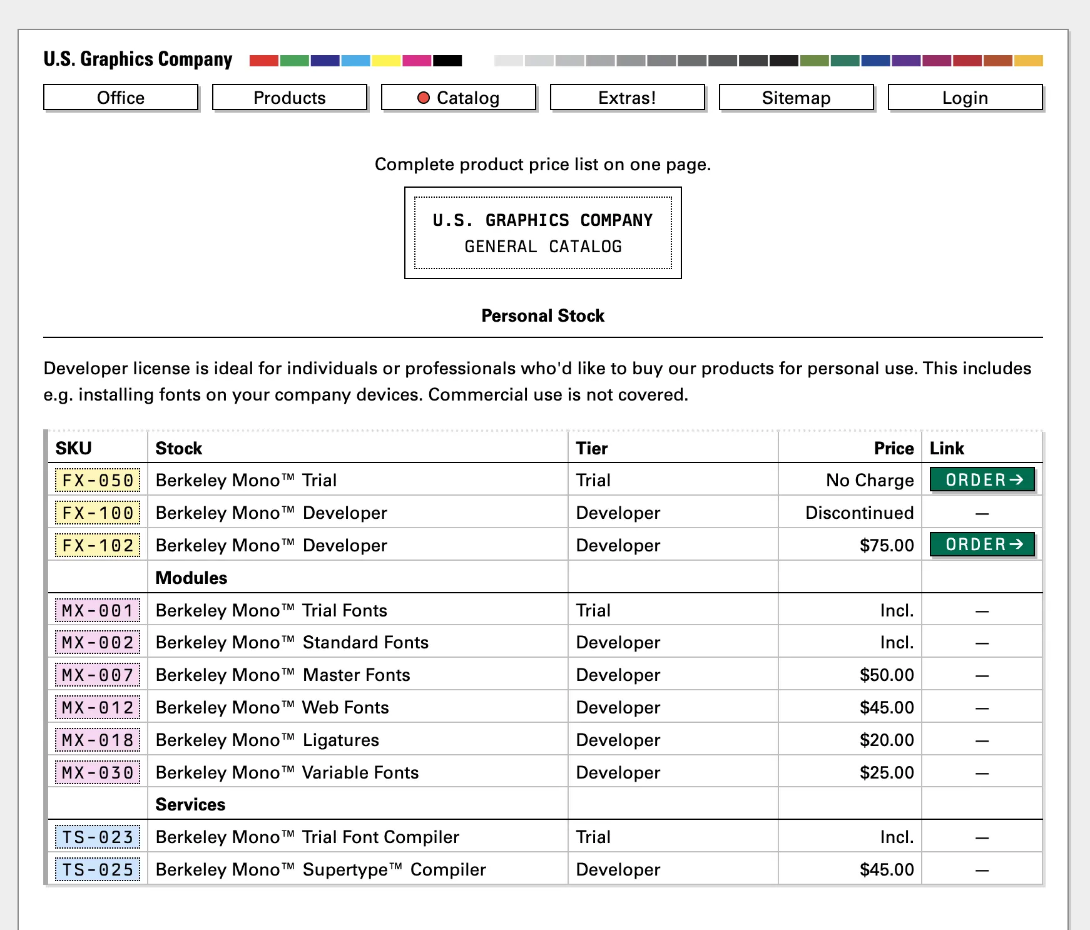
Task: Open the Office navigation tab
Action: coord(121,98)
